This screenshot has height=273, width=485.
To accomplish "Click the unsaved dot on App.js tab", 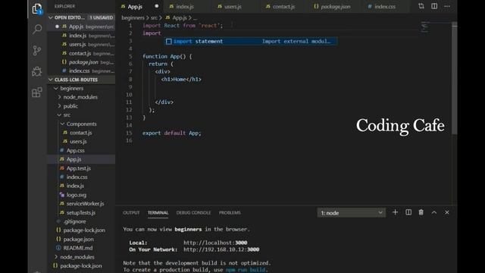I will 157,6.
